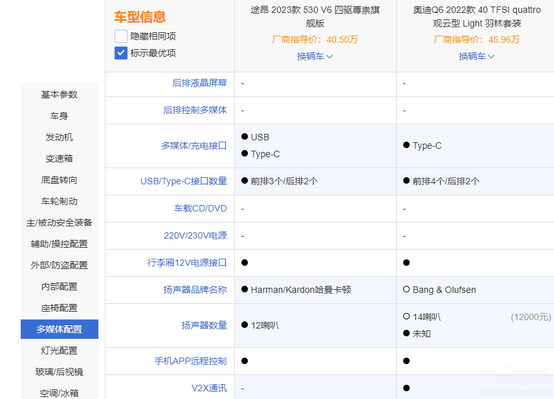Open 换辆车 dropdown for 途昂 2023款
Image resolution: width=554 pixels, height=399 pixels.
[315, 56]
